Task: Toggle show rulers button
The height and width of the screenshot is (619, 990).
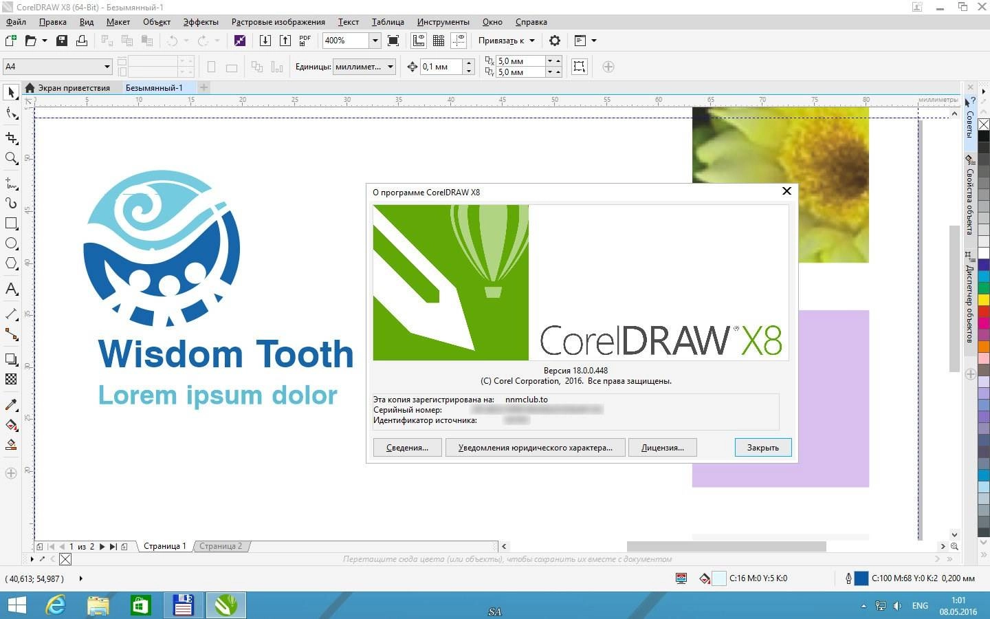Action: [x=419, y=41]
